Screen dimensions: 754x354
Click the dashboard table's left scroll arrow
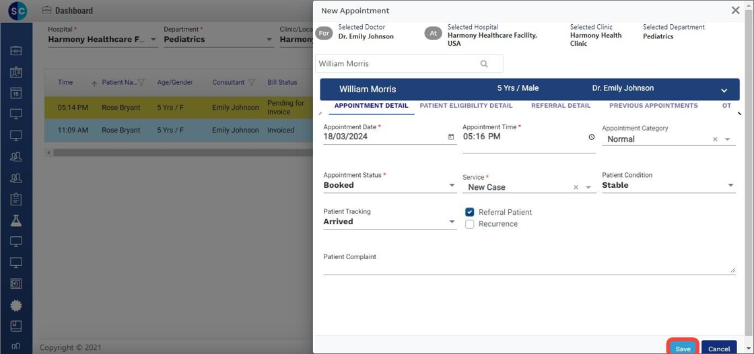pos(48,153)
